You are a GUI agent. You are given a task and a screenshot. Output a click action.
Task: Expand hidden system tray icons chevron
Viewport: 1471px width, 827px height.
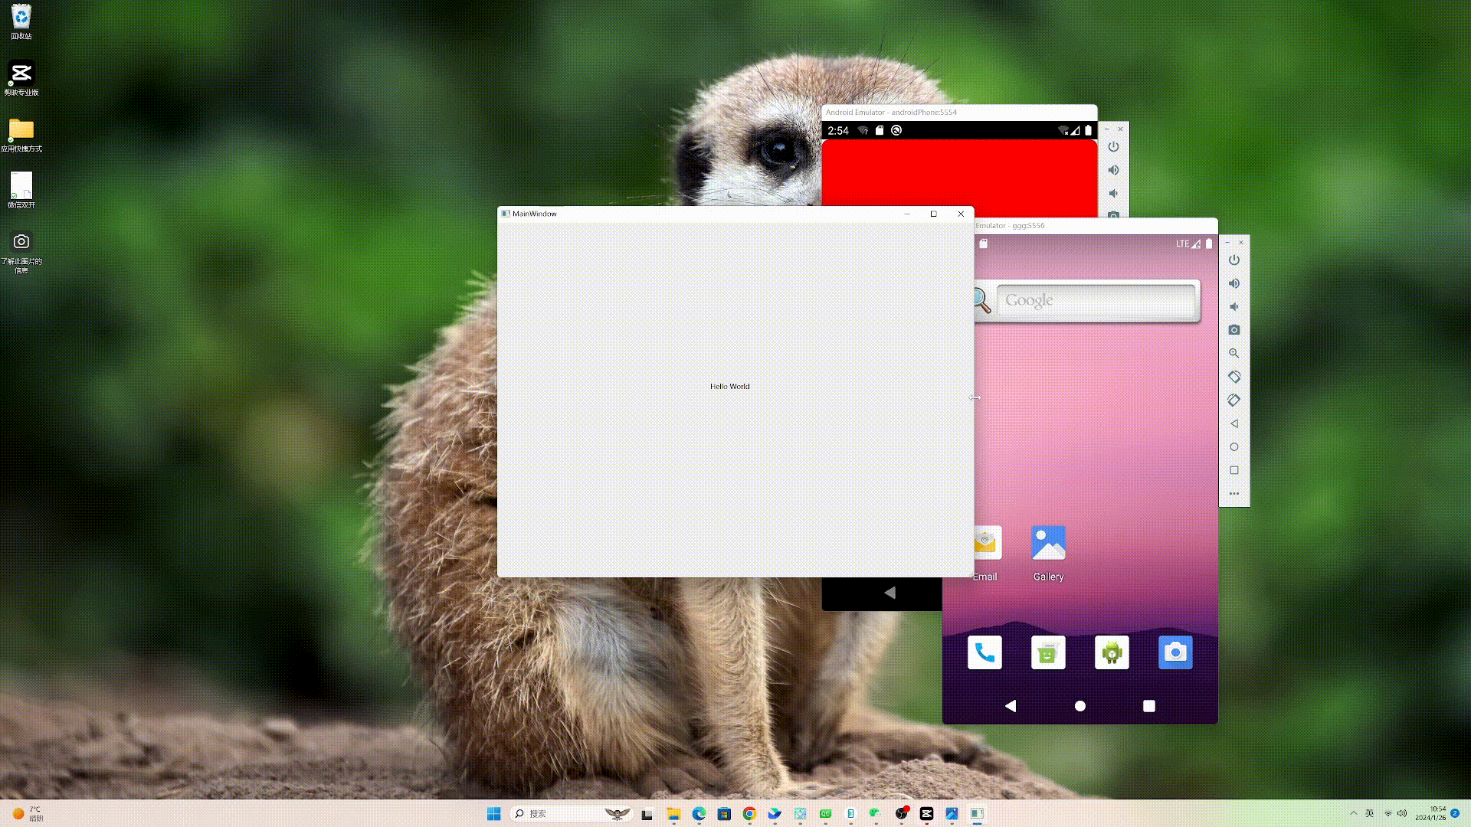(1353, 813)
